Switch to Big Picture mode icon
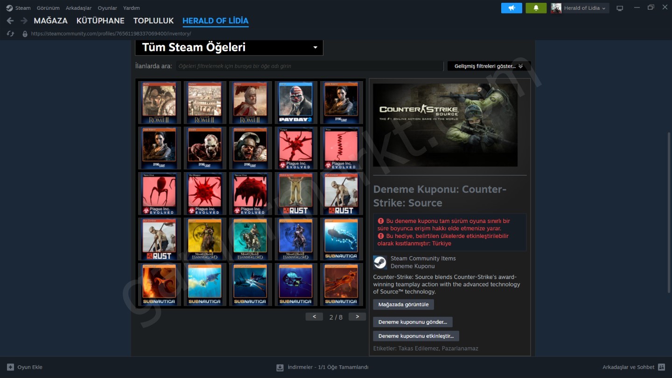Viewport: 672px width, 378px height. (620, 8)
